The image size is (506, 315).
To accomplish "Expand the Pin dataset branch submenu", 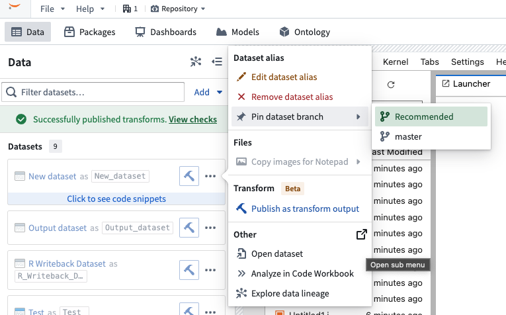I will (x=300, y=116).
